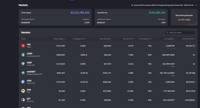Click the announcement icon before JustLend DAO news
Viewport: 200px width, 108px height.
(x=132, y=5)
